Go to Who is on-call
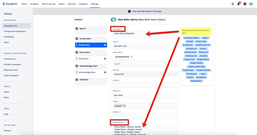Image resolution: width=257 pixels, height=135 pixels. click(x=49, y=4)
